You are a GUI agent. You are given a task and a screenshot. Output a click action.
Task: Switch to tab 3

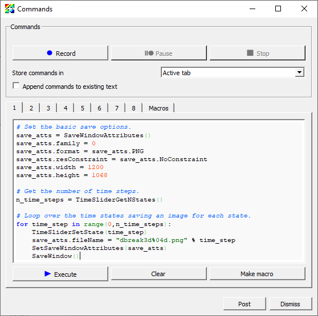pos(48,108)
